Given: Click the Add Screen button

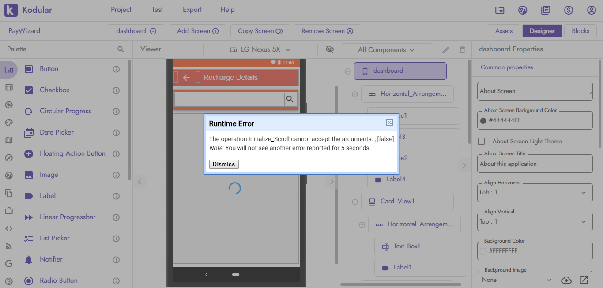Looking at the screenshot, I should 198,31.
